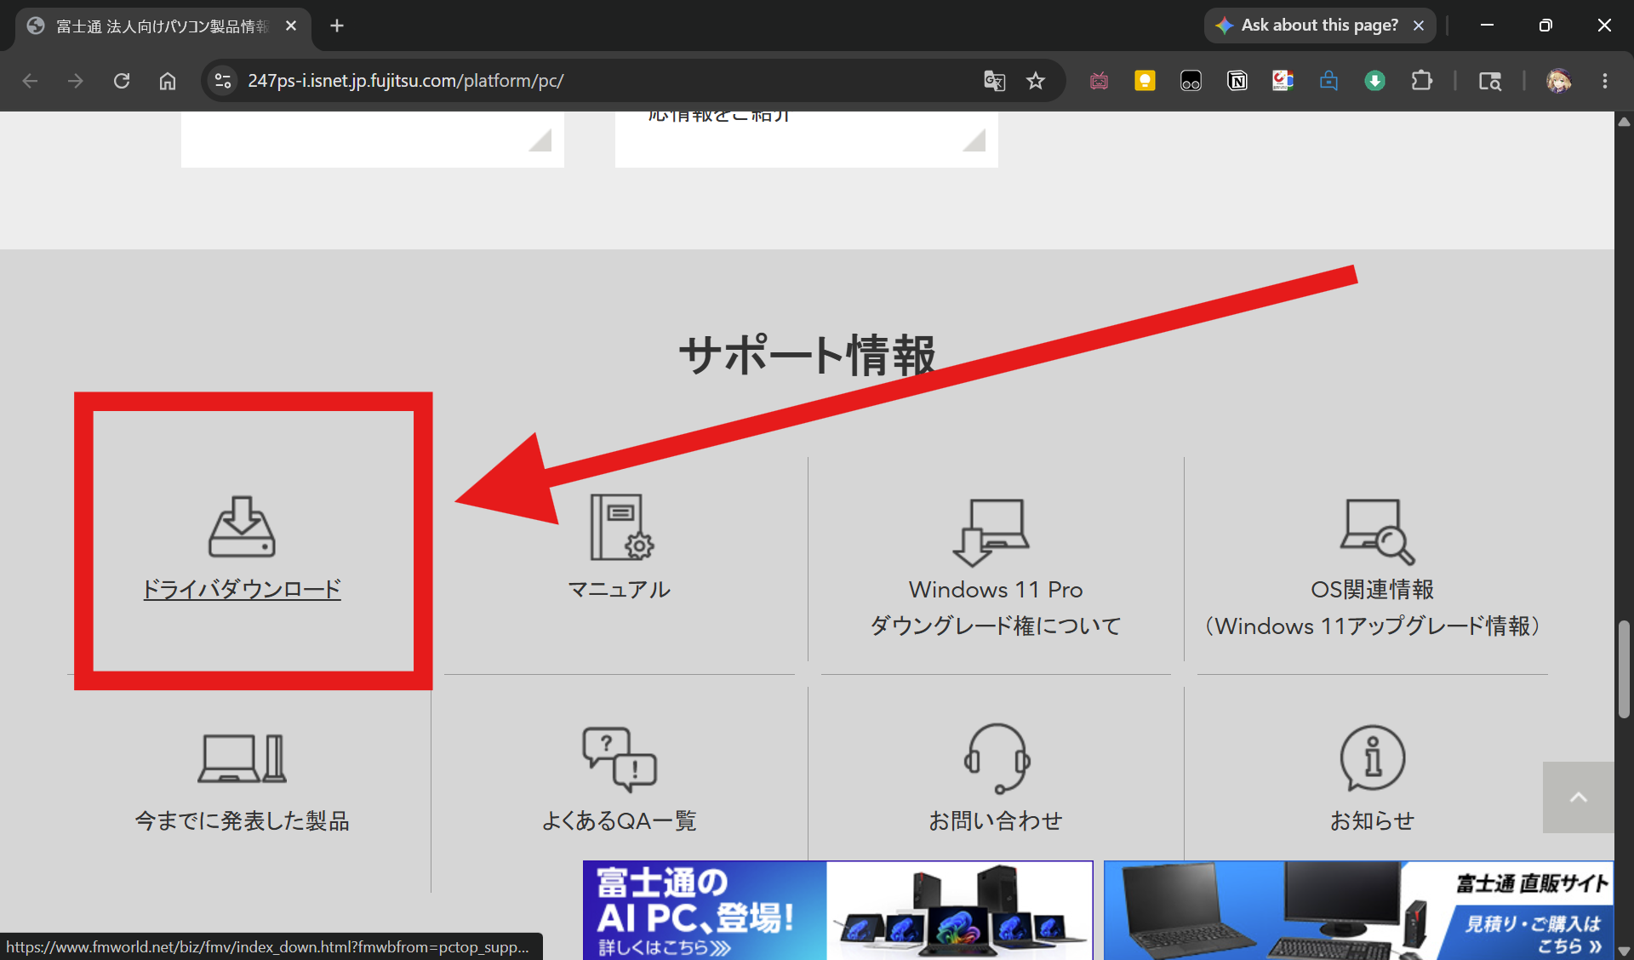The width and height of the screenshot is (1634, 960).
Task: Open the マニュアル link
Action: 619,589
